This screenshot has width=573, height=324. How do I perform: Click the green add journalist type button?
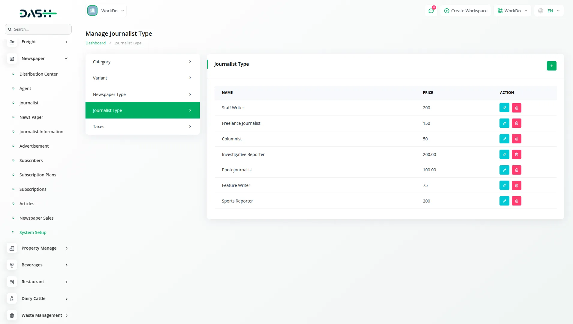click(x=551, y=66)
